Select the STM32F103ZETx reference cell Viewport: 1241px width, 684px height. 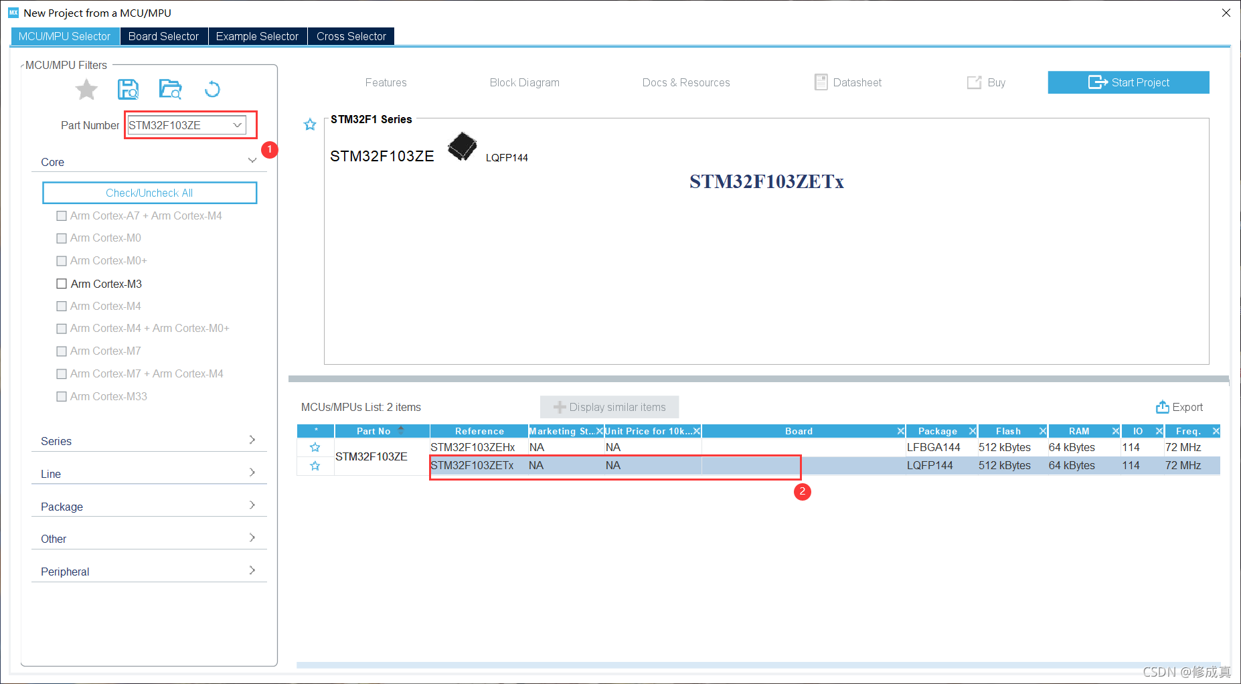pyautogui.click(x=479, y=466)
